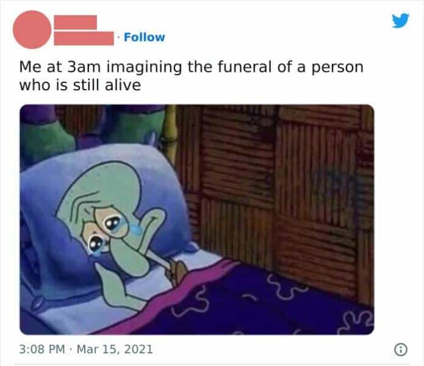This screenshot has width=424, height=366.
Task: Click the line "who is still alive"
Action: tap(81, 85)
